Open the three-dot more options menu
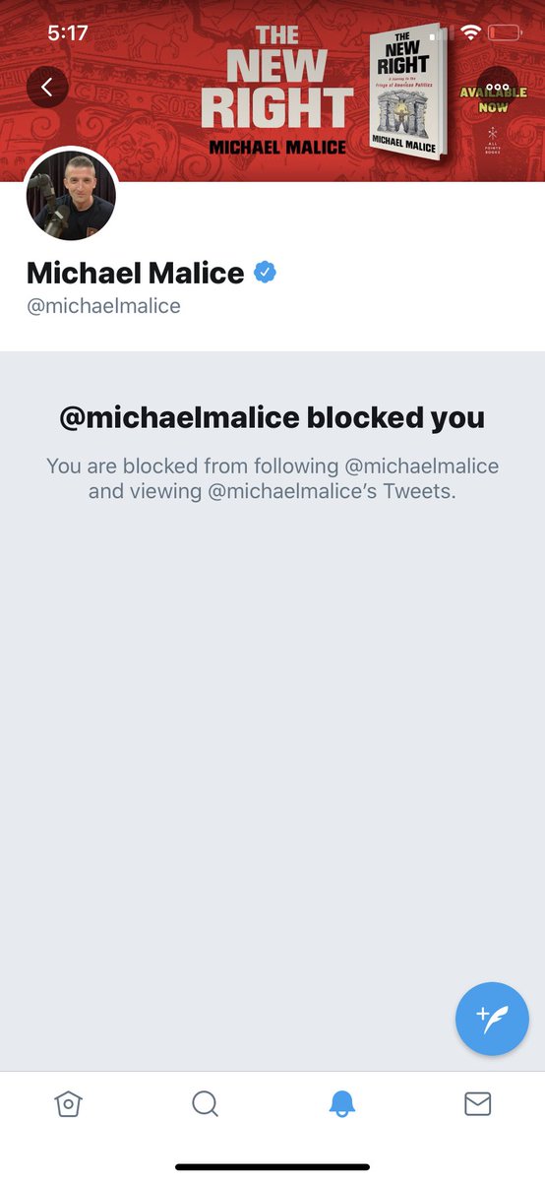 (x=497, y=88)
